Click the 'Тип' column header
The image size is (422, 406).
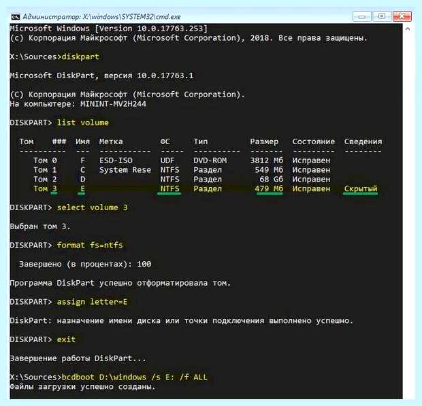pos(201,141)
